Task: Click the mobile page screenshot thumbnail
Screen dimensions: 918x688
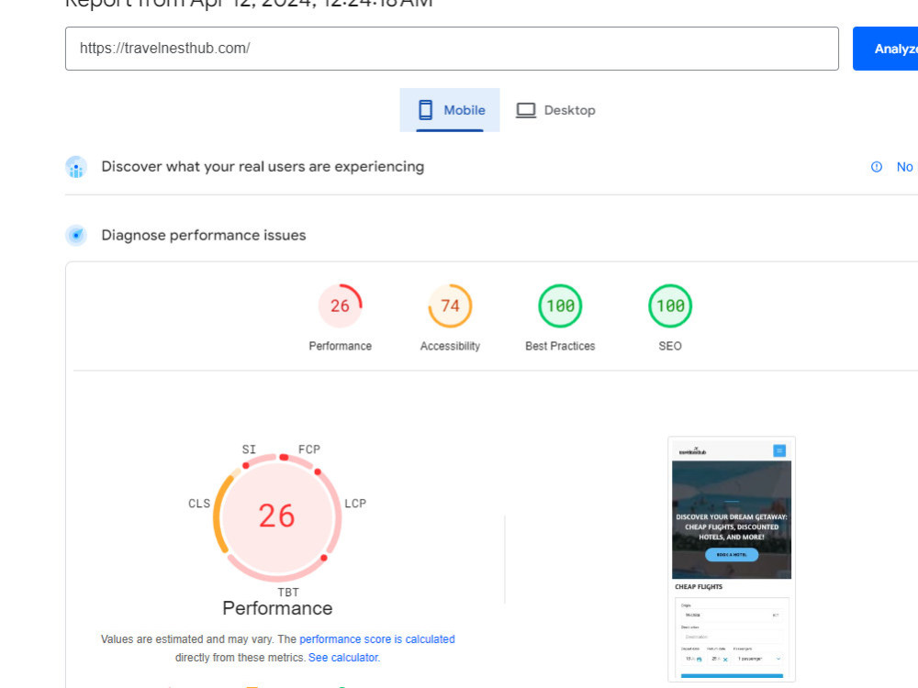Action: point(732,560)
